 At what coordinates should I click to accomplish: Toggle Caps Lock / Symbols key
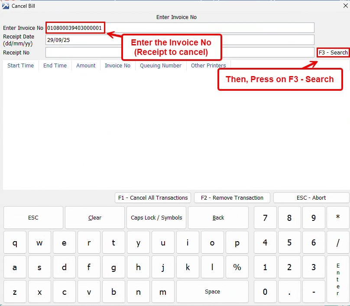[156, 218]
